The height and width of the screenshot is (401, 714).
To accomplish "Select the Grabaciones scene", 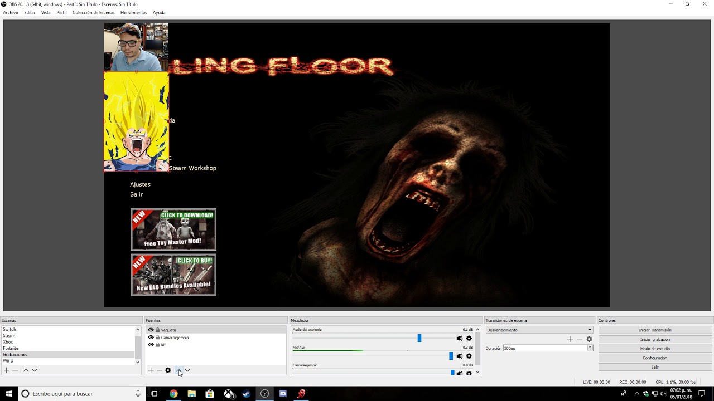I will (68, 354).
